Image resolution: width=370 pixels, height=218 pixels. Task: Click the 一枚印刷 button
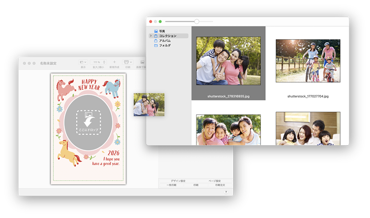coord(172,185)
